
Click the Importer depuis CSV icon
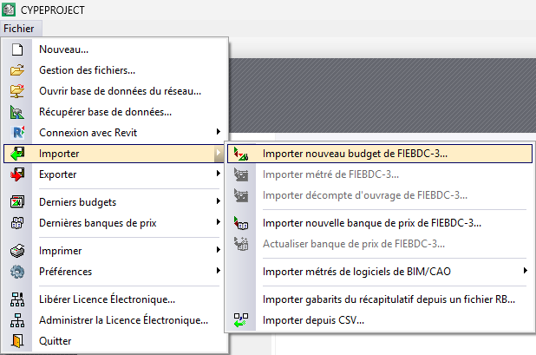pyautogui.click(x=241, y=320)
